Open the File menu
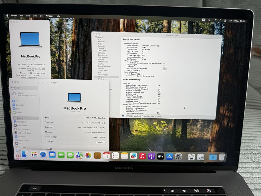Image resolution: width=261 pixels, height=196 pixels. point(22,16)
